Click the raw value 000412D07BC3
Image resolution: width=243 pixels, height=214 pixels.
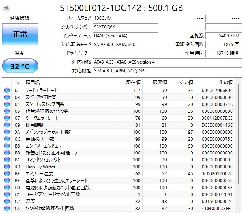[x=217, y=118]
